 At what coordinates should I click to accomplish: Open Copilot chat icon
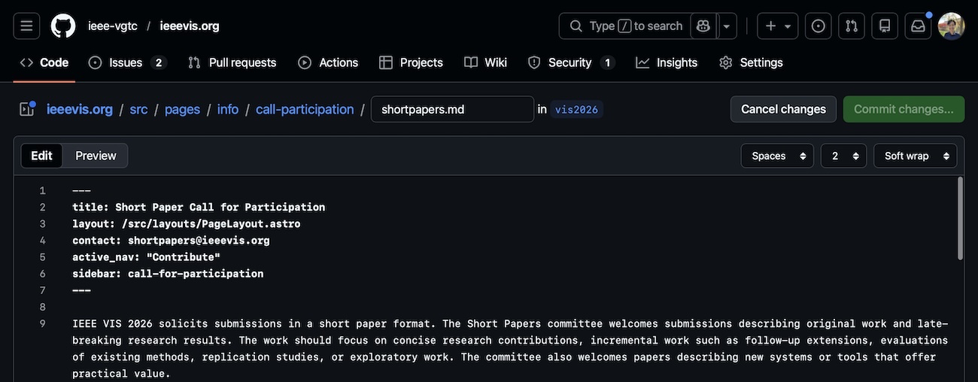[x=703, y=26]
